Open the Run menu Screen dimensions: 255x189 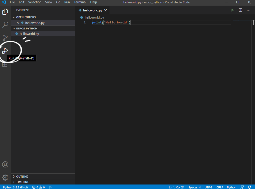pyautogui.click(x=67, y=2)
